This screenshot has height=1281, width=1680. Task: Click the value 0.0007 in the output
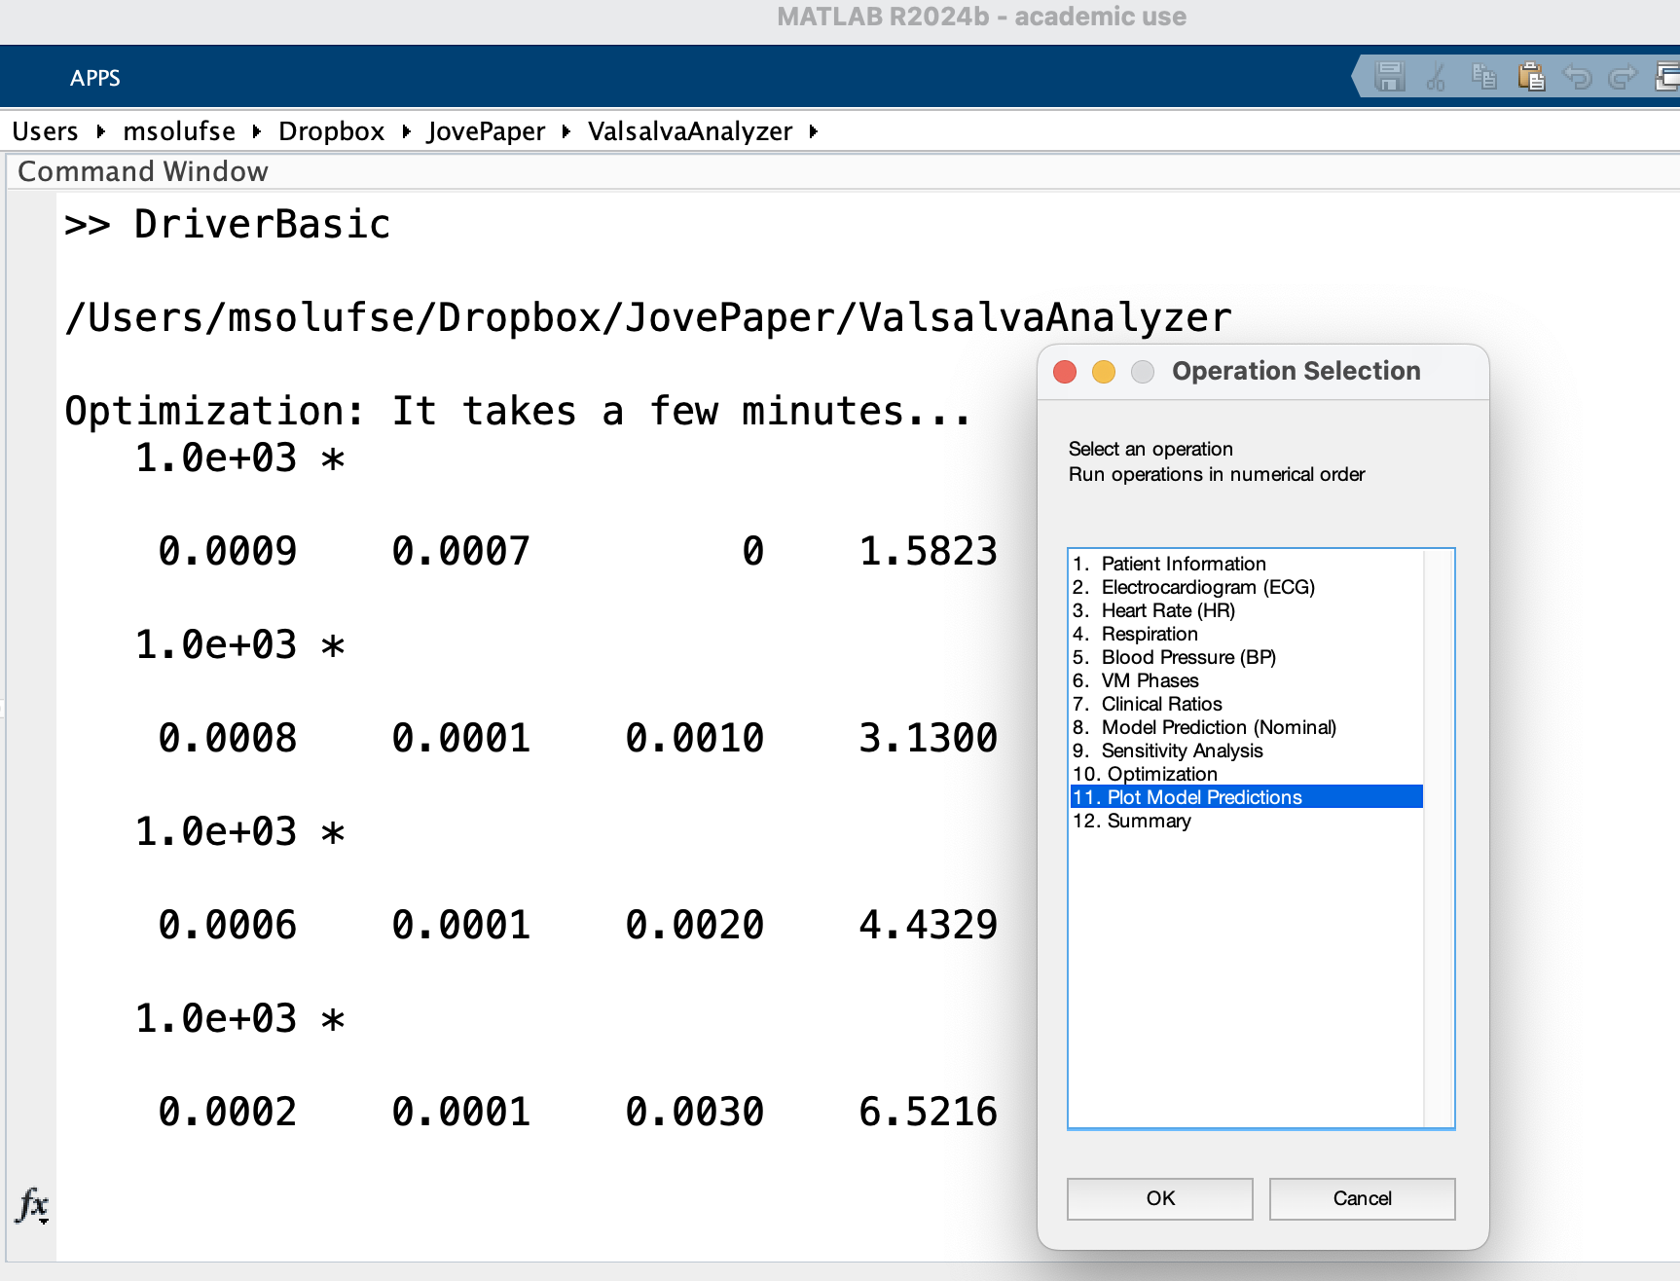[x=461, y=552]
